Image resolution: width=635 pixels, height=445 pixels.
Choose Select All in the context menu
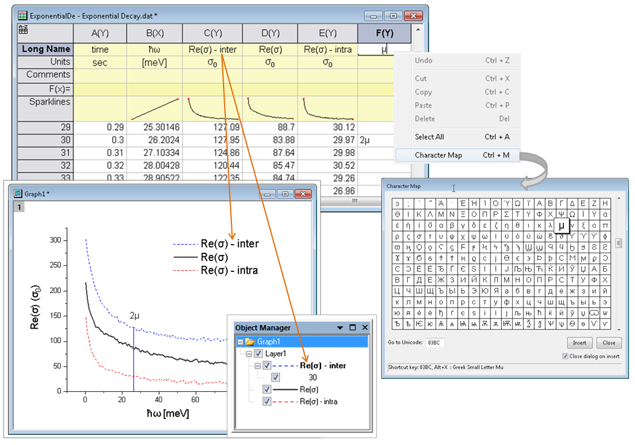coord(429,137)
